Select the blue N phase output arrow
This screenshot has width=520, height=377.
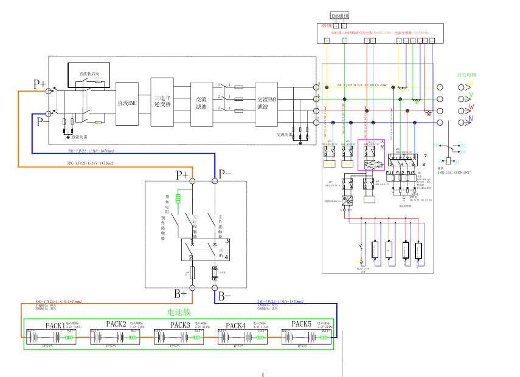pyautogui.click(x=465, y=121)
